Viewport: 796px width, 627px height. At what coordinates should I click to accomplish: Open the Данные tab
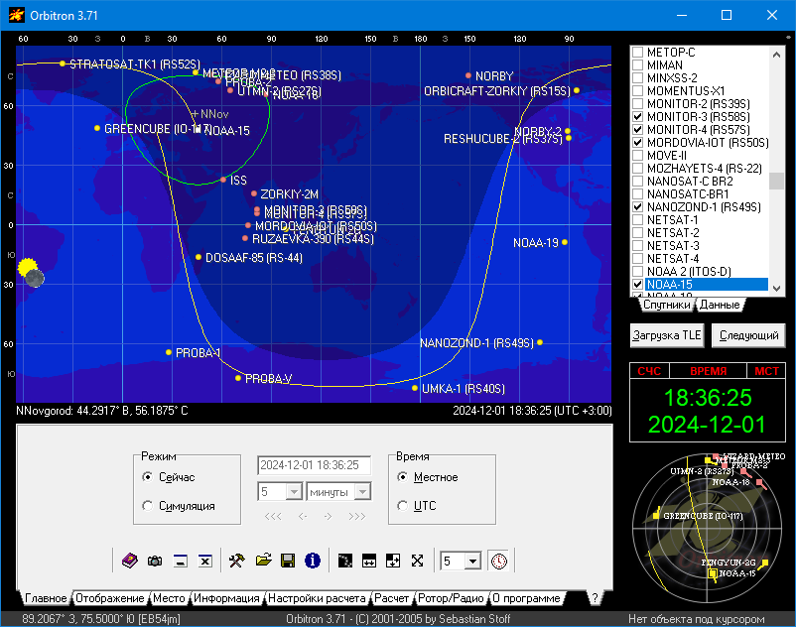point(719,305)
